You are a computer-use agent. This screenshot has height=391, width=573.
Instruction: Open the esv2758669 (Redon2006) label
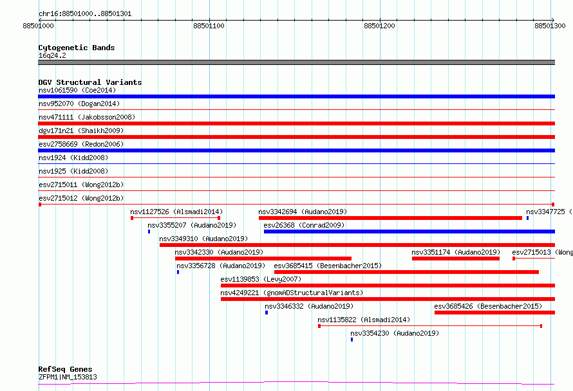tap(80, 144)
